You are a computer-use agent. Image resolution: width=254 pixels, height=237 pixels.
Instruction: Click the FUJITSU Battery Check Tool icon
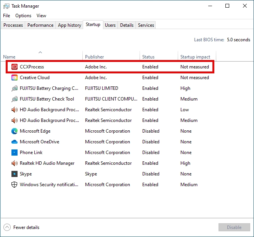[14, 99]
